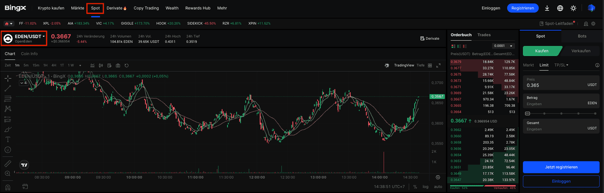Enter fullscreen chart mode
604x193 pixels.
click(438, 65)
